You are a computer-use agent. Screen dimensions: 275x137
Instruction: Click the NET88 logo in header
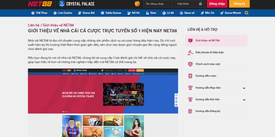pyautogui.click(x=40, y=4)
